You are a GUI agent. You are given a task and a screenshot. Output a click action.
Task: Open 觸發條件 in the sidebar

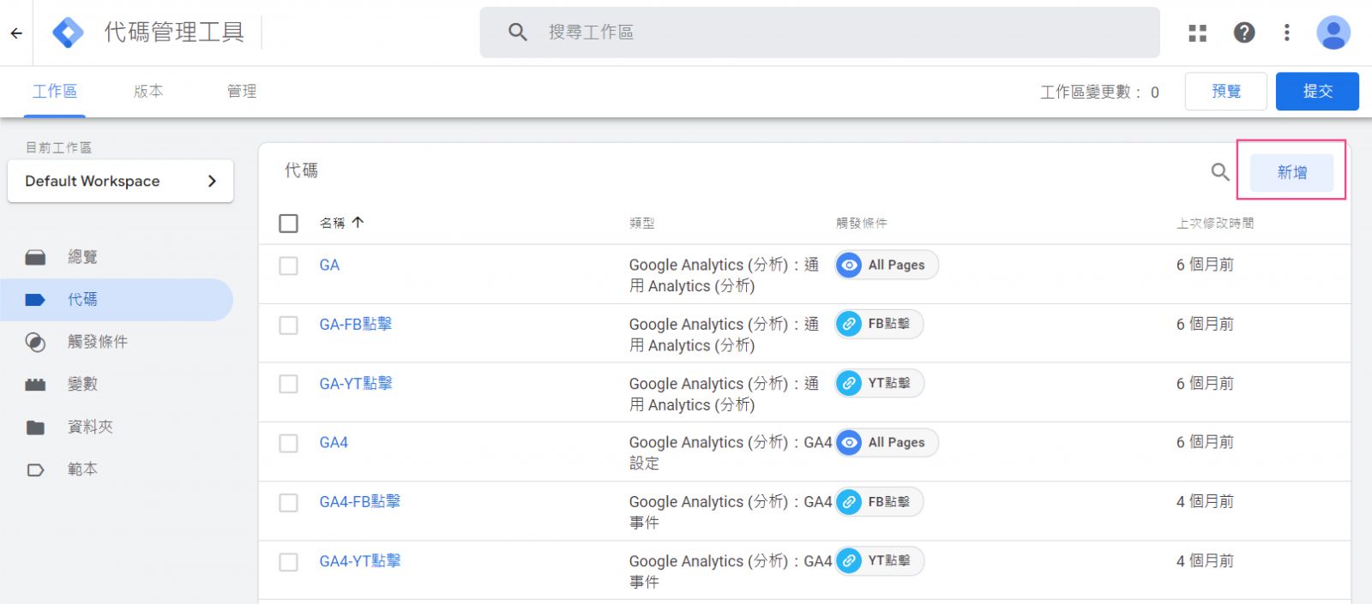[97, 342]
